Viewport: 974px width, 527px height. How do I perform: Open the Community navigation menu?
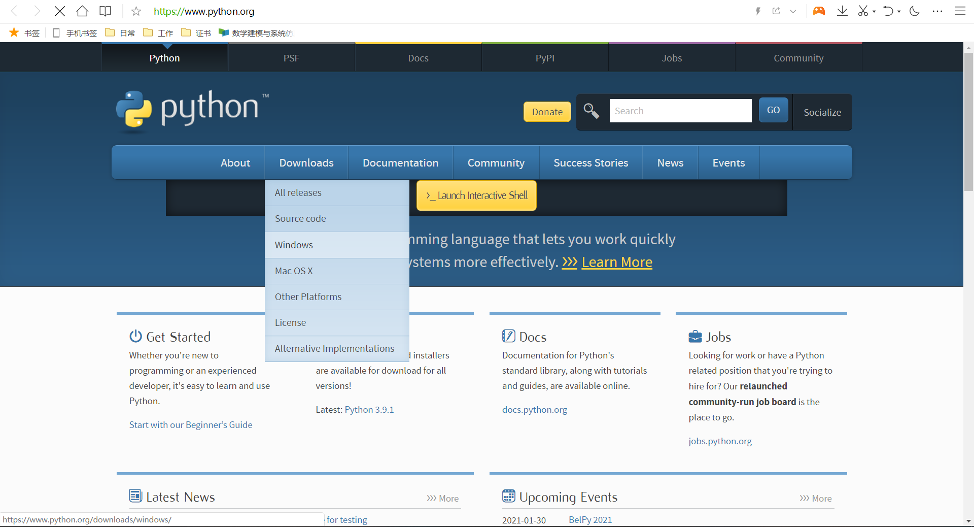pos(496,162)
